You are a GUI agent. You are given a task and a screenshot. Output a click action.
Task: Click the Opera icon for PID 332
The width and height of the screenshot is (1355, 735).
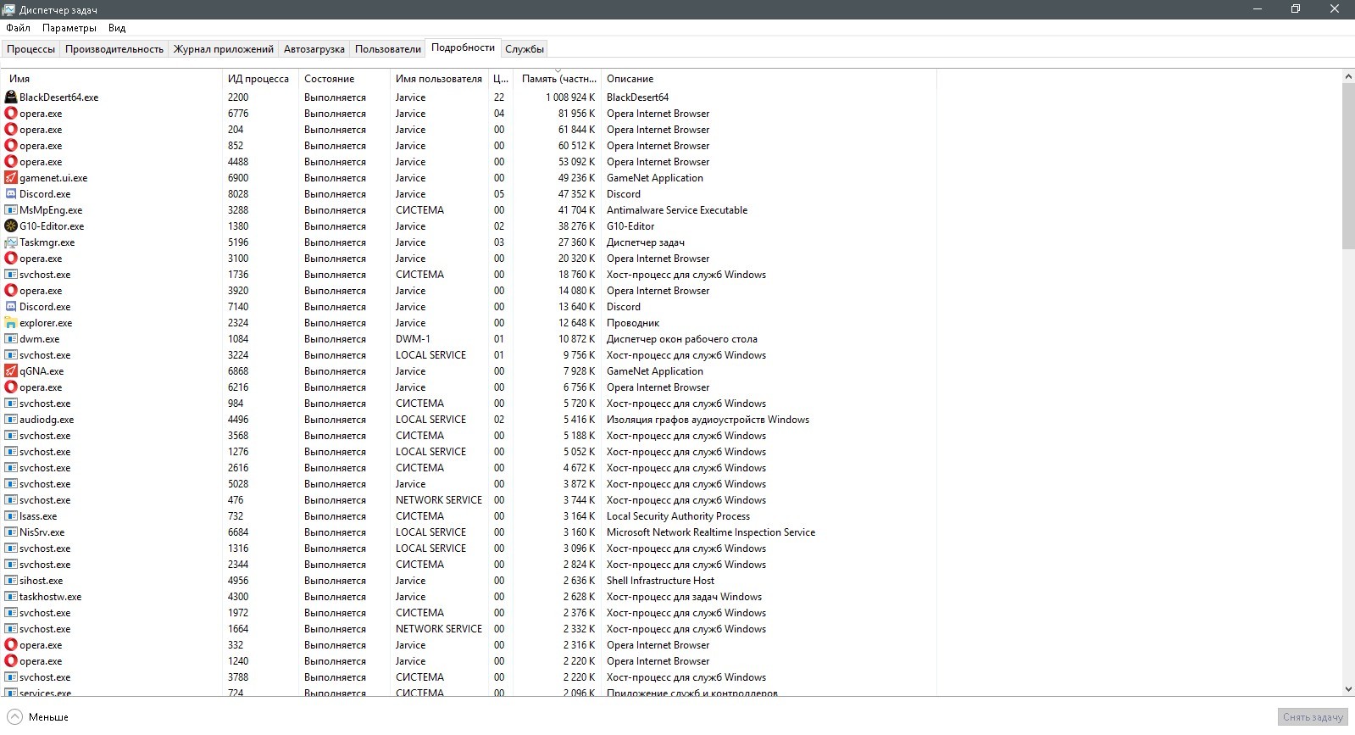pyautogui.click(x=11, y=644)
